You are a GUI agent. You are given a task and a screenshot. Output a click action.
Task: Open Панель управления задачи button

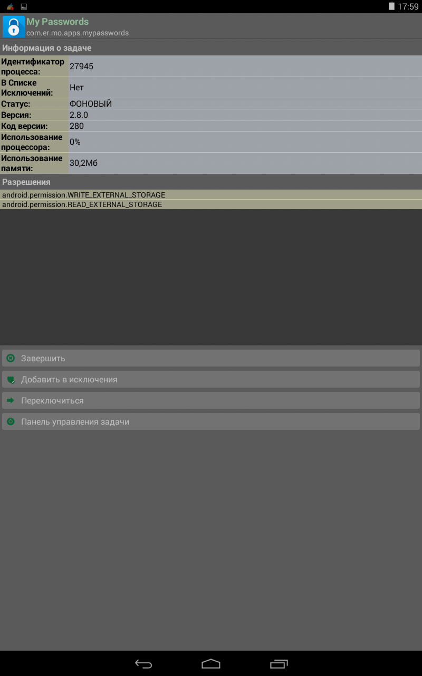click(x=211, y=421)
